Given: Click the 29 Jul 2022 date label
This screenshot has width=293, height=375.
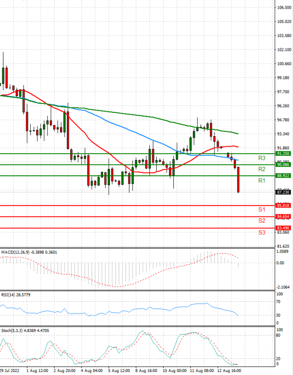Looking at the screenshot, I should [9, 371].
